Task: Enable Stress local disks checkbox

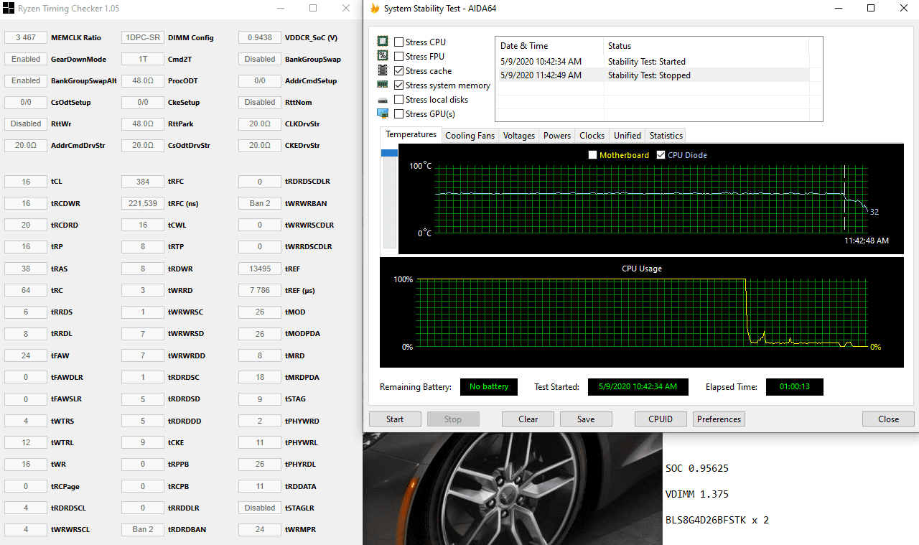Action: (x=398, y=100)
